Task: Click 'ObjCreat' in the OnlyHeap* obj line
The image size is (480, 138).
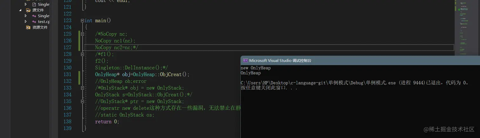Action: coord(170,75)
